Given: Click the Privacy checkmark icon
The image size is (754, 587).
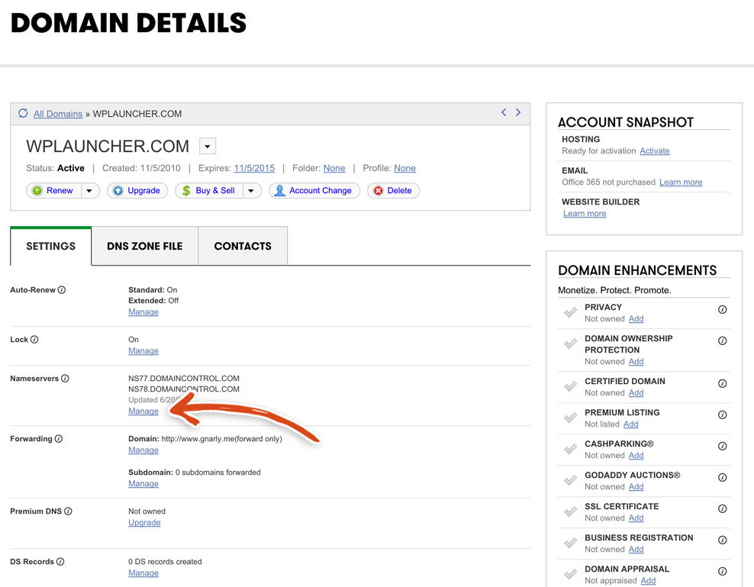Looking at the screenshot, I should click(570, 312).
